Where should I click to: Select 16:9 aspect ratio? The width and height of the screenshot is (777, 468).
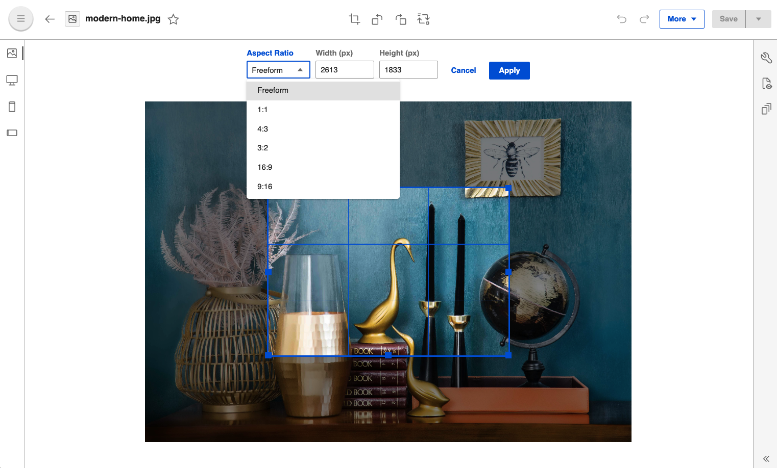click(x=264, y=167)
